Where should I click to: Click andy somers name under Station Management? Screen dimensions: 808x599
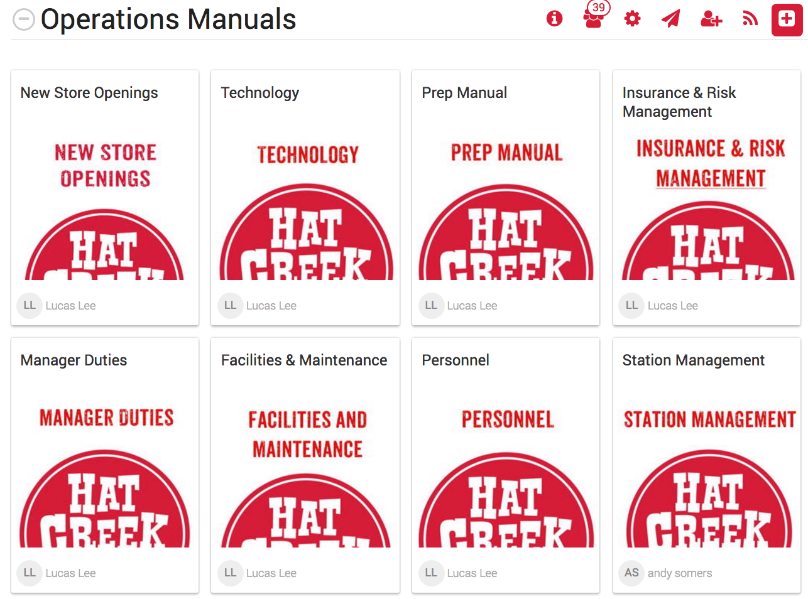point(680,573)
